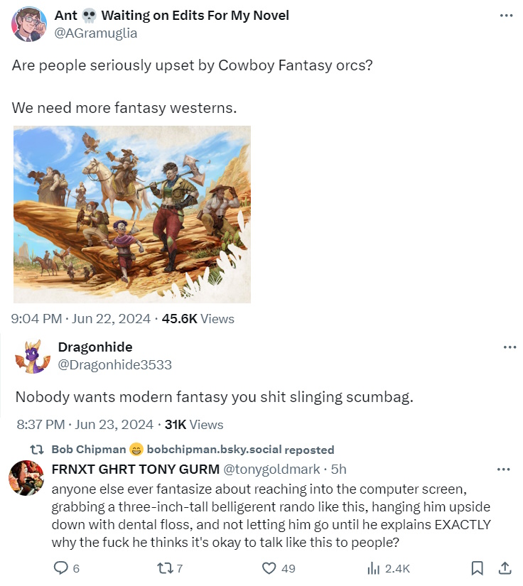Click Tony Goldmark's profile avatar

[25, 478]
